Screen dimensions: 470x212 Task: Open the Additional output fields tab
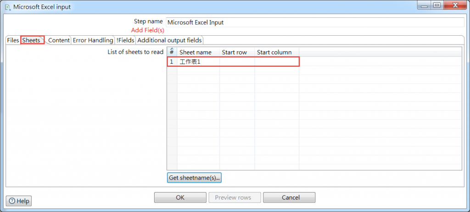(170, 40)
